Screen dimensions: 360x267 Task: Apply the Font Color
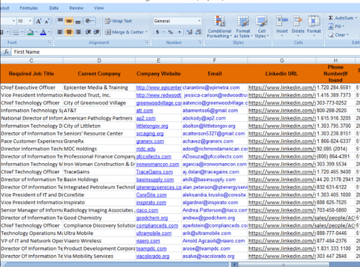click(x=43, y=32)
